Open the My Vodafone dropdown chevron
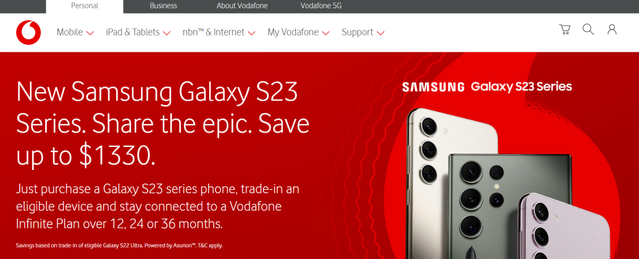639x259 pixels. (325, 33)
